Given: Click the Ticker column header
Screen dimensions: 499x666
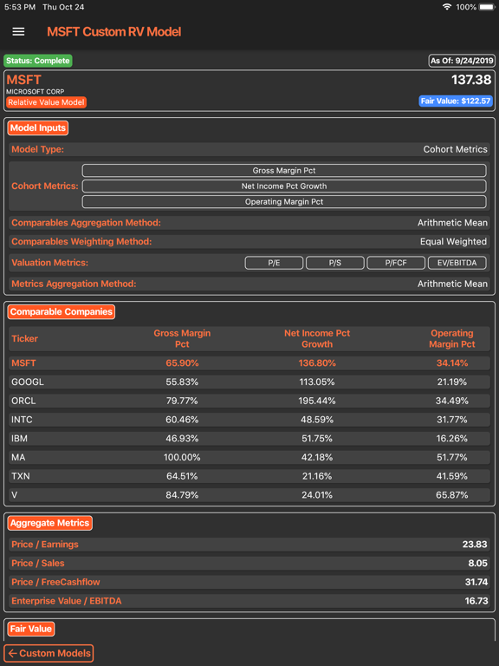Looking at the screenshot, I should [24, 338].
